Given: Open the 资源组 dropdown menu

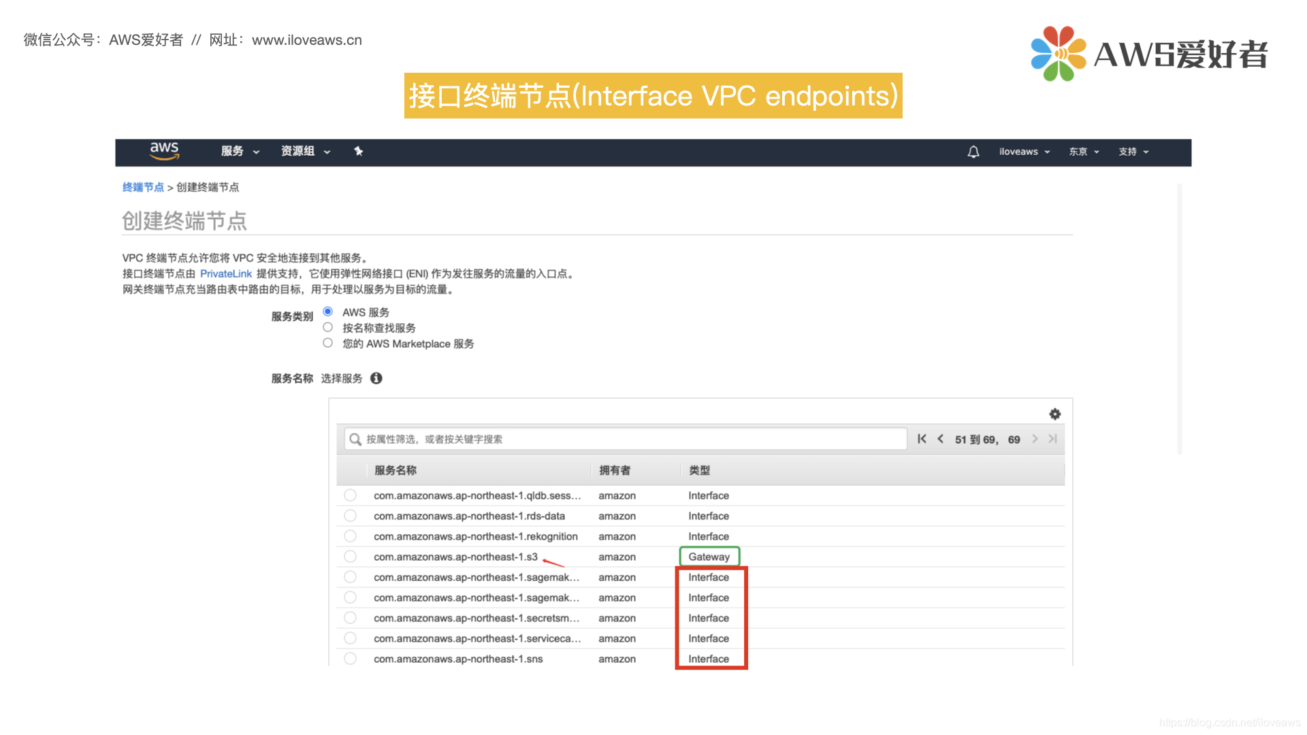Looking at the screenshot, I should click(306, 151).
